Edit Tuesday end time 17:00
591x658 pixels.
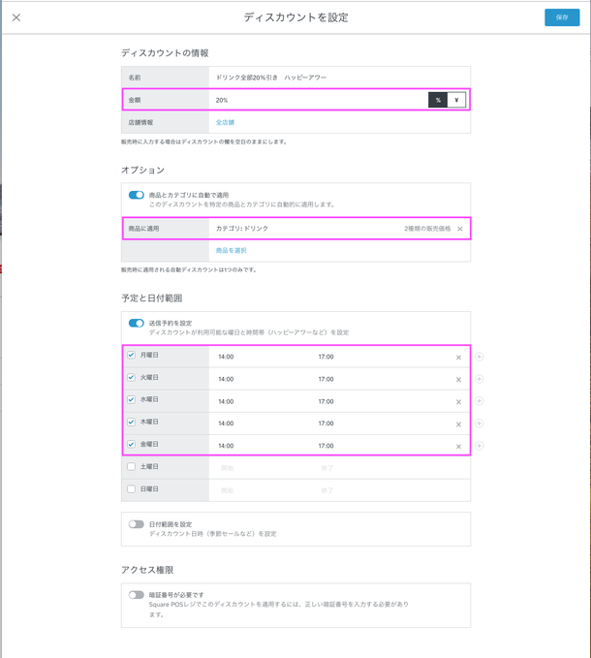click(x=326, y=379)
